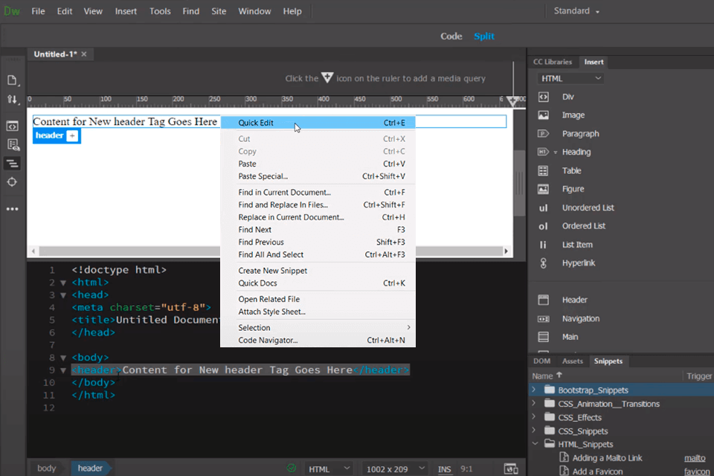Image resolution: width=714 pixels, height=476 pixels.
Task: Choose Code Navigator from context menu
Action: click(318, 340)
